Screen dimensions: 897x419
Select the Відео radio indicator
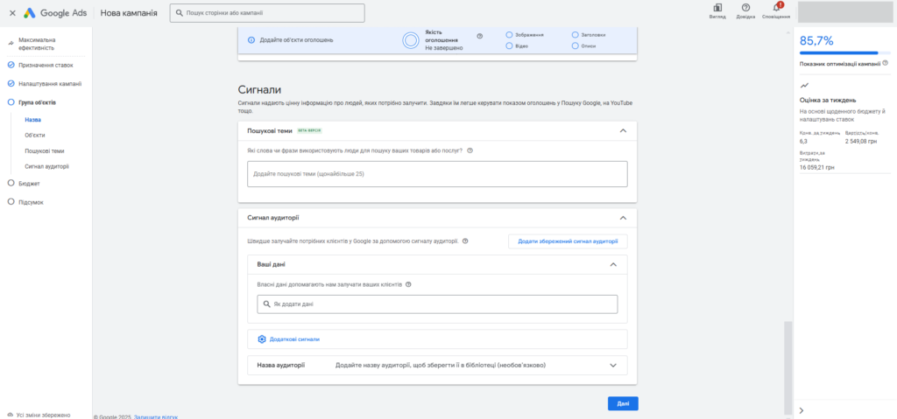[x=509, y=46]
